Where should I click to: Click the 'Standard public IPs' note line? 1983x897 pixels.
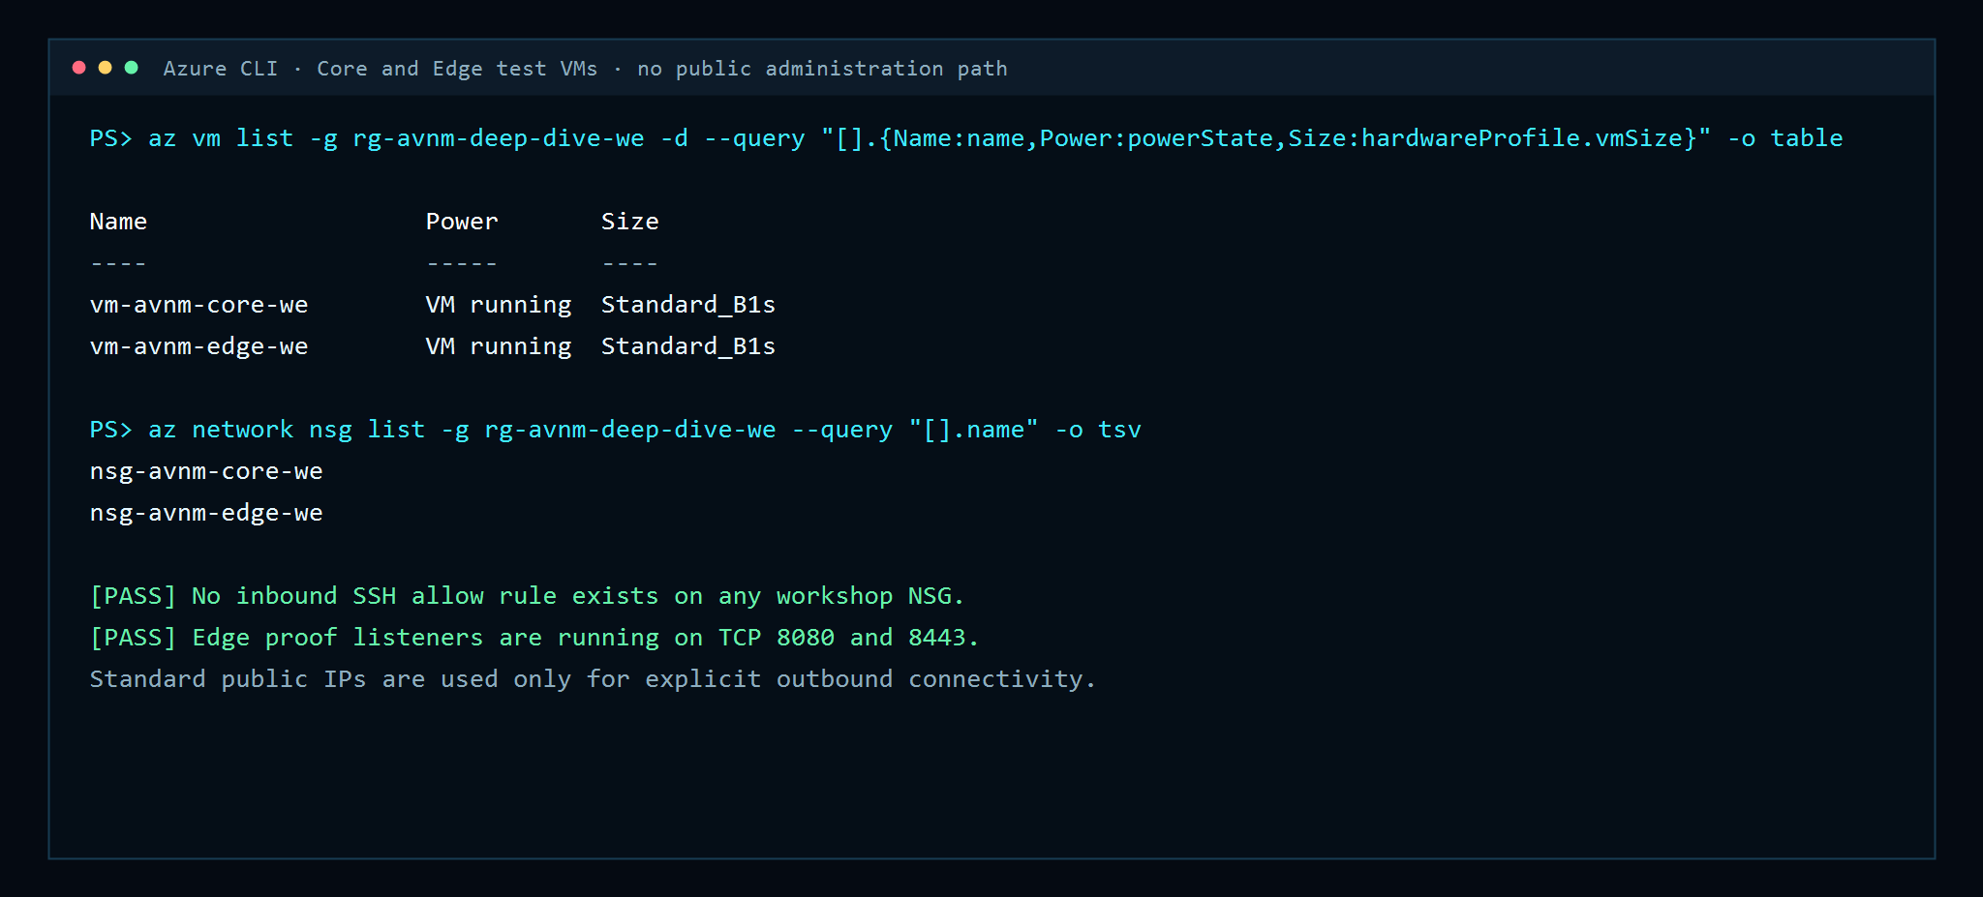click(x=593, y=679)
